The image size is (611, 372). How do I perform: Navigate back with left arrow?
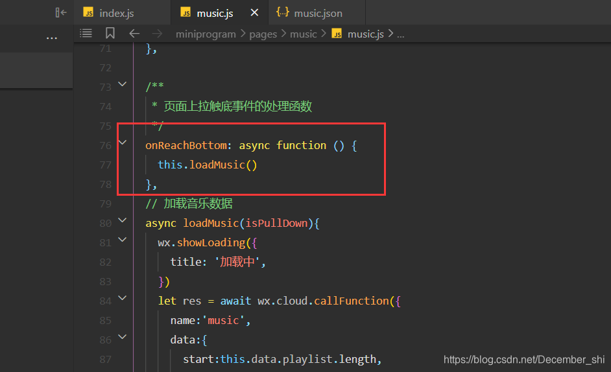(x=134, y=34)
